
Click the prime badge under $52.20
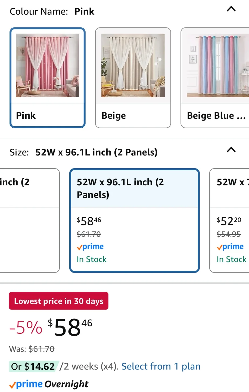[230, 247]
